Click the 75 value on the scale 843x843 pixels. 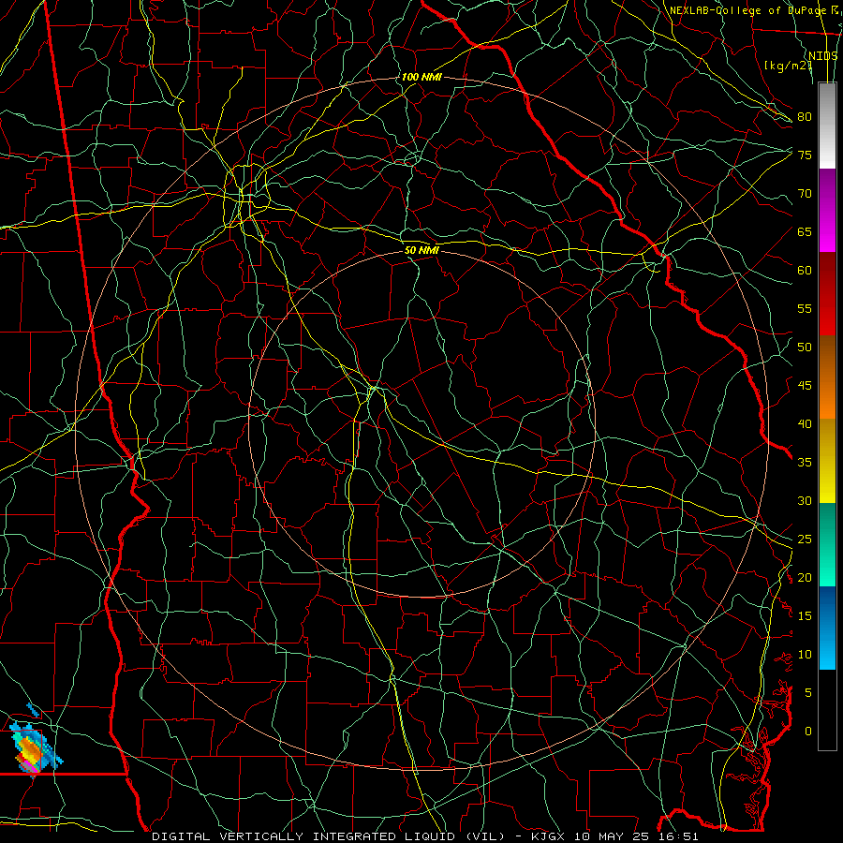(x=805, y=155)
